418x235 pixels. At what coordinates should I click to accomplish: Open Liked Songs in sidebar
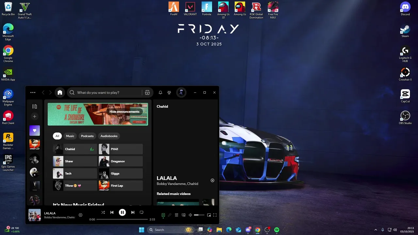tap(35, 131)
